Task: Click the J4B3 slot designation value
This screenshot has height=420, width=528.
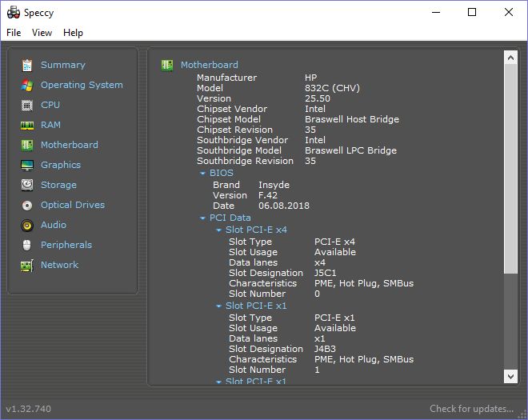Action: click(x=325, y=349)
